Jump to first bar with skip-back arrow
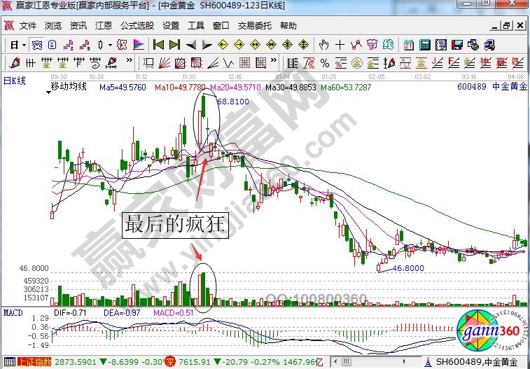The image size is (530, 369). [x=158, y=45]
